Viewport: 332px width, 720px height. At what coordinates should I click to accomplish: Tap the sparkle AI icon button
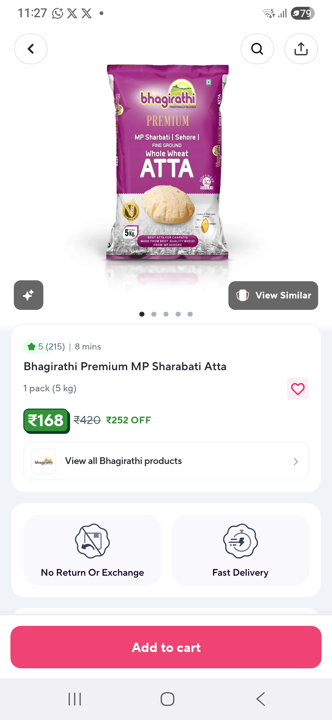tap(29, 295)
